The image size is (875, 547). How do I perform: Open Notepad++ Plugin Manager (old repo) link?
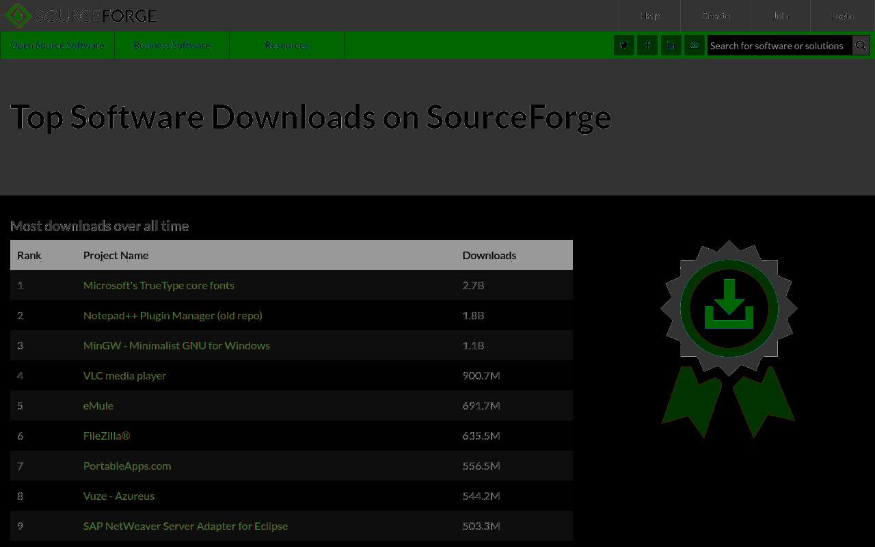(x=173, y=315)
